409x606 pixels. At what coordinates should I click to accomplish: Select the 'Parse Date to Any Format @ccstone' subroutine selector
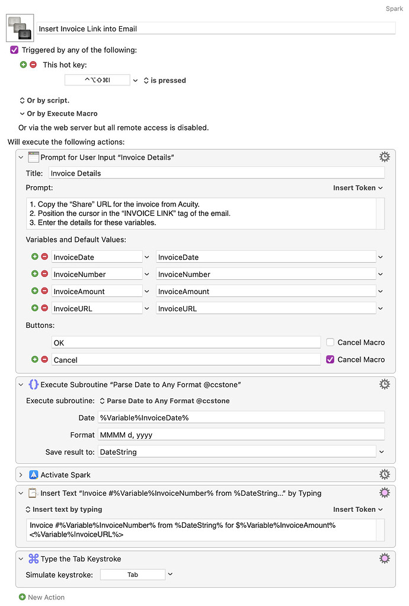pyautogui.click(x=164, y=401)
